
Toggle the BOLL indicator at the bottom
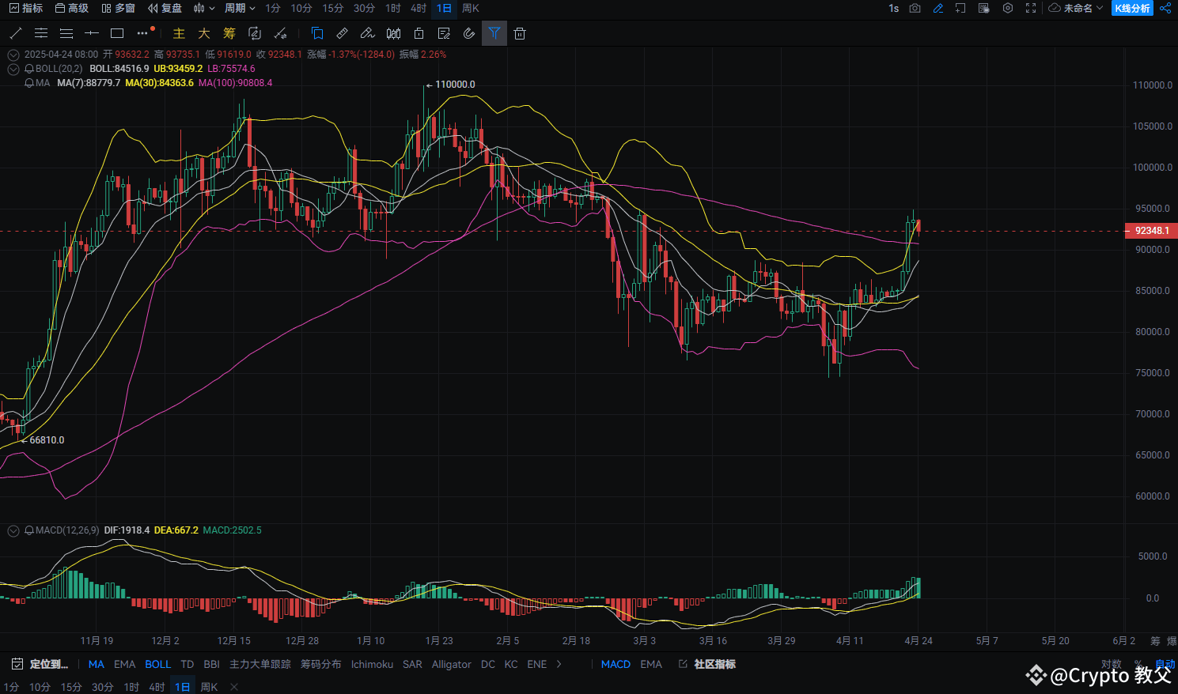[x=157, y=664]
